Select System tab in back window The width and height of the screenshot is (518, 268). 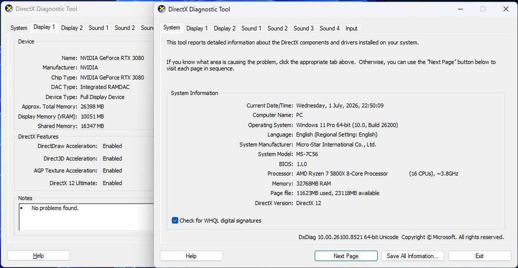19,28
